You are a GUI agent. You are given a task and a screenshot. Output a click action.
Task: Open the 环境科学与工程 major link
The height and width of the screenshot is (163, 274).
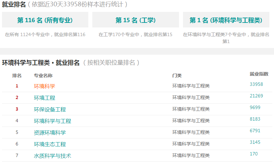tap(52, 121)
